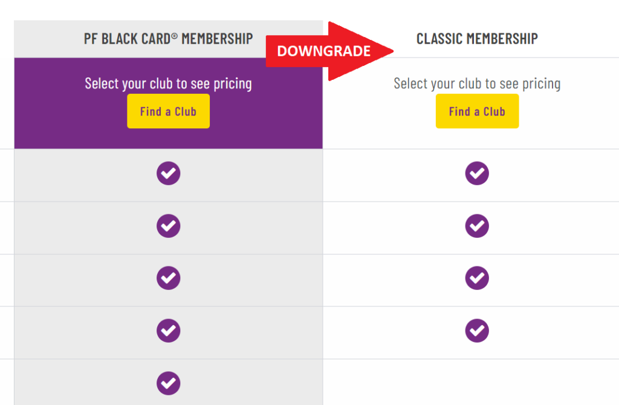Click fifth checkmark in PF Black Card column
619x405 pixels.
[x=169, y=383]
